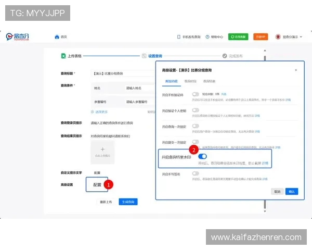Click the red user avatar icon
The image size is (312, 250).
[278, 37]
